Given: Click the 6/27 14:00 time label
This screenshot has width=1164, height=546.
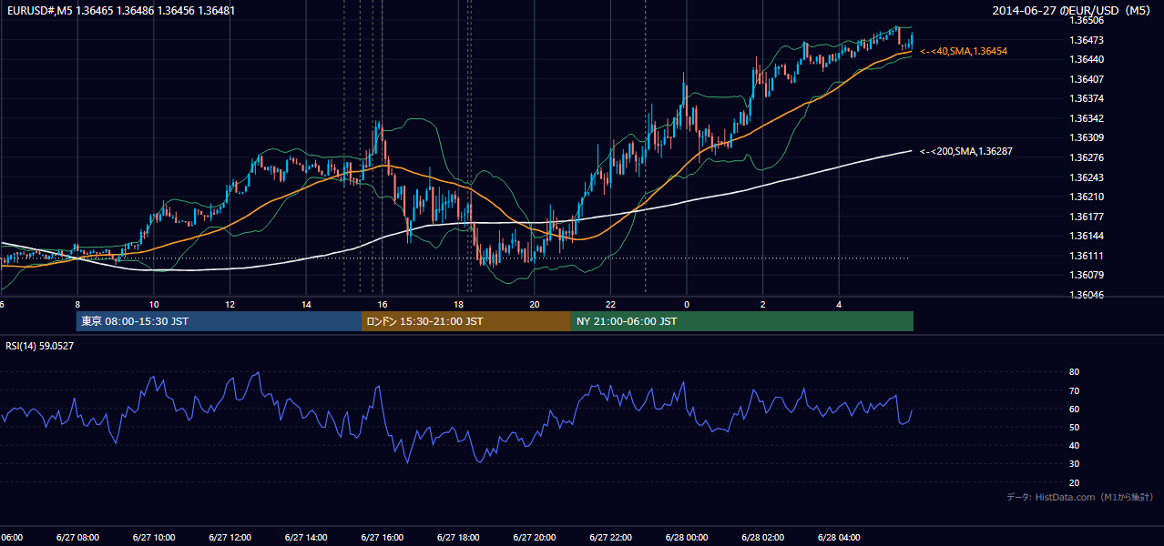Looking at the screenshot, I should [x=306, y=537].
